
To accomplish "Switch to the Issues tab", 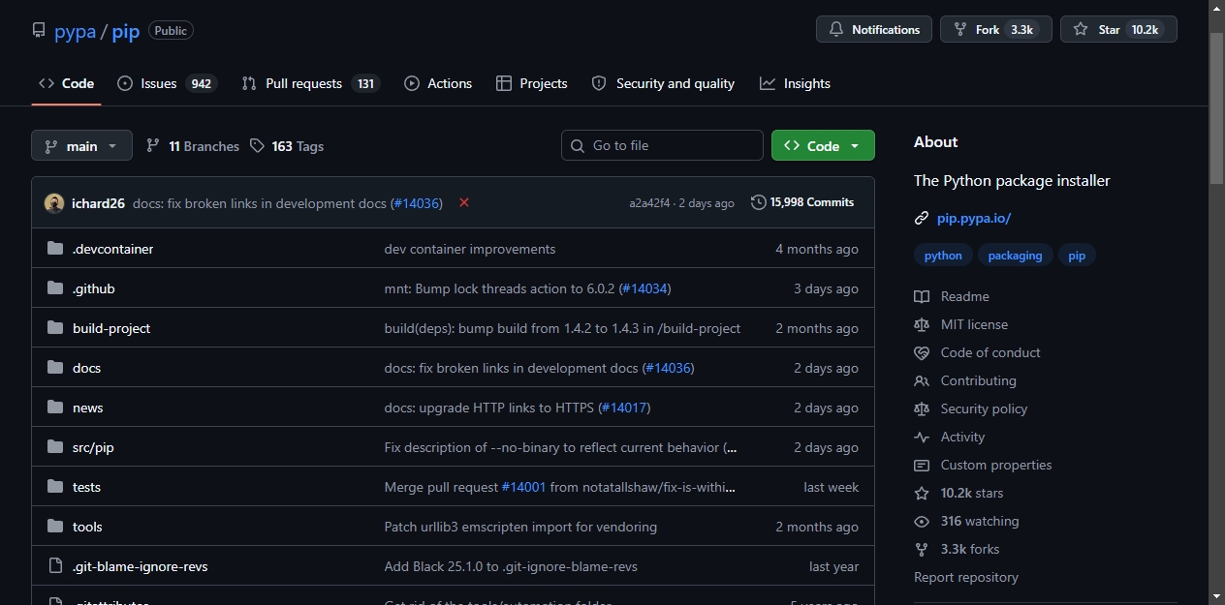I will coord(167,83).
